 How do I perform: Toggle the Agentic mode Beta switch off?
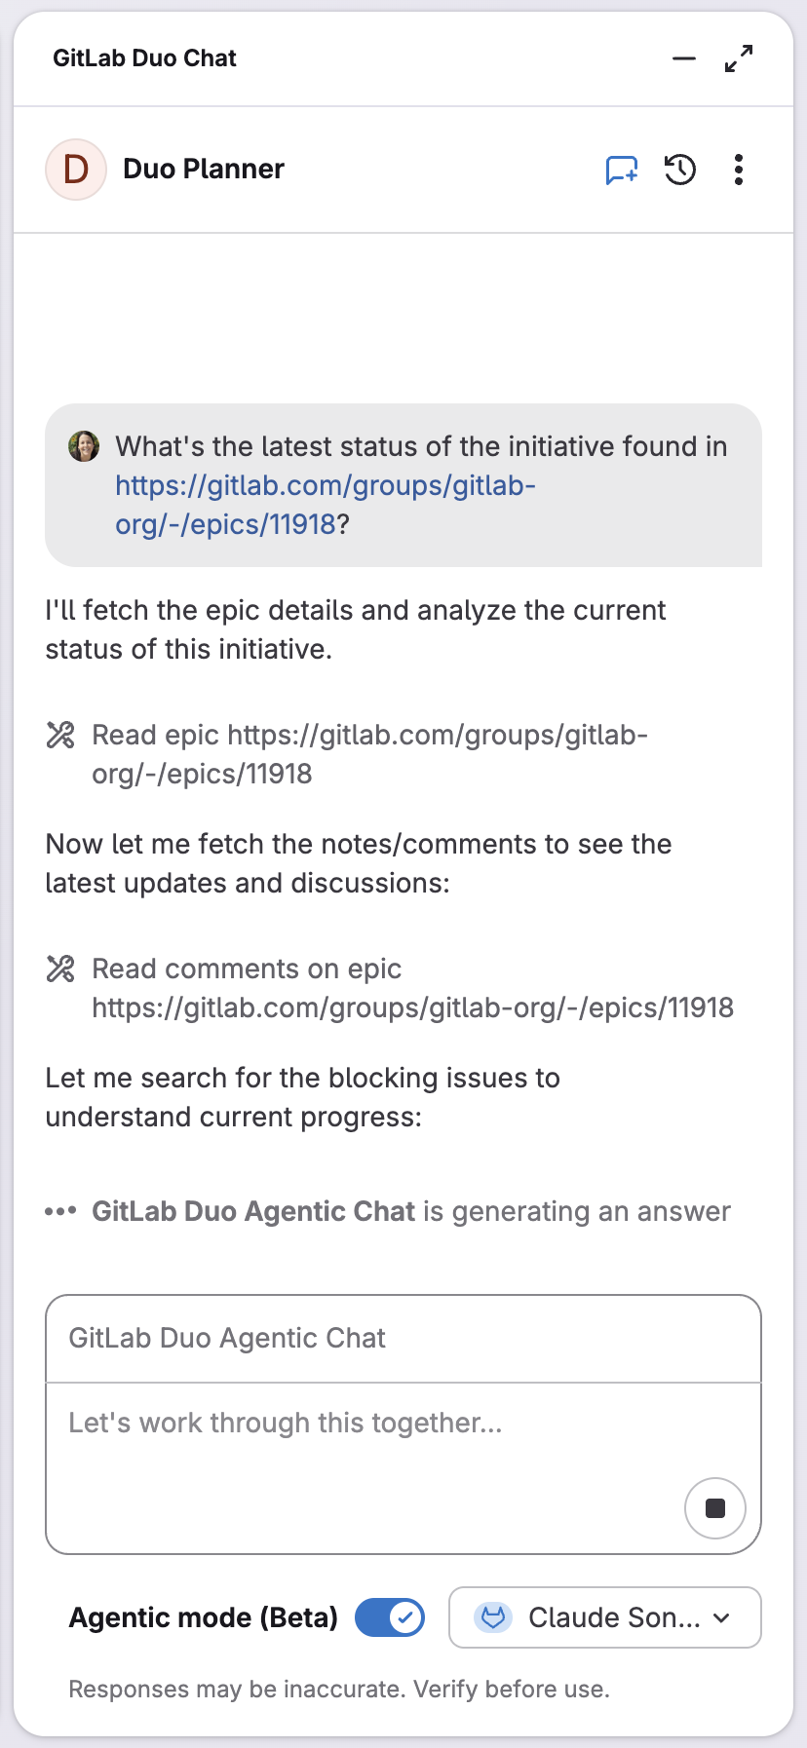[389, 1617]
